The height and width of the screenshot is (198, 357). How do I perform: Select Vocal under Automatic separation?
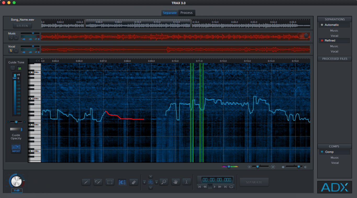tap(334, 36)
